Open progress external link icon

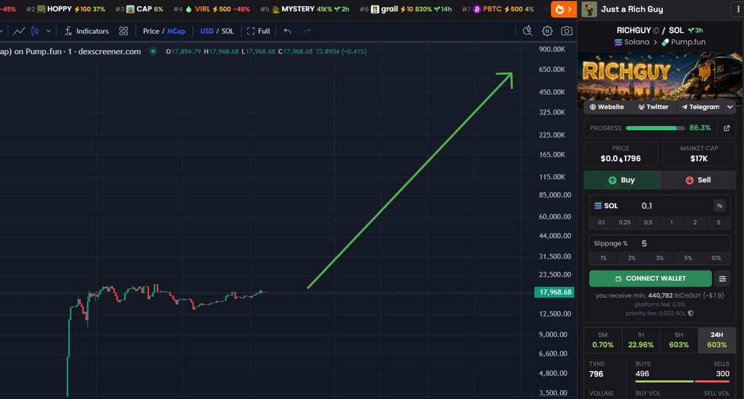(727, 128)
